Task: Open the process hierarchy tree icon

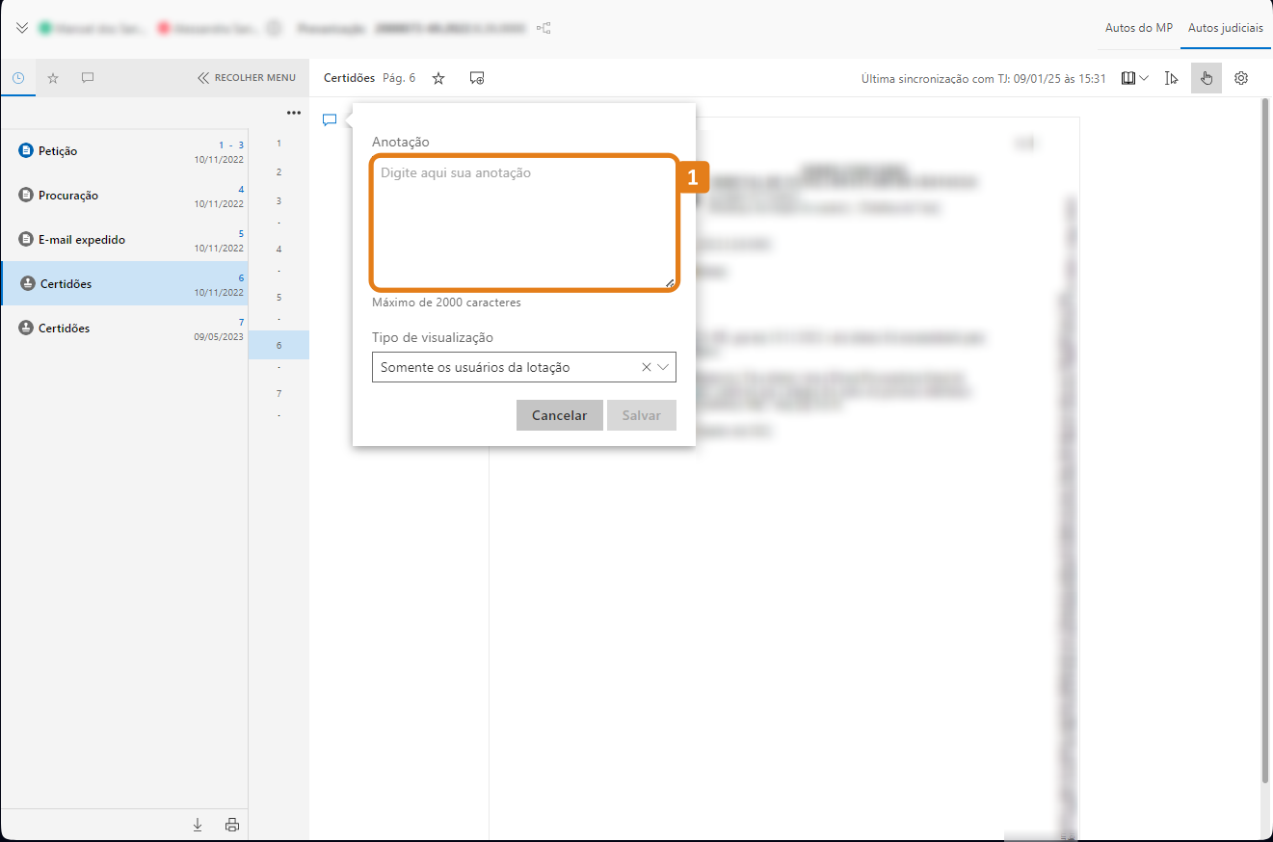Action: tap(544, 29)
